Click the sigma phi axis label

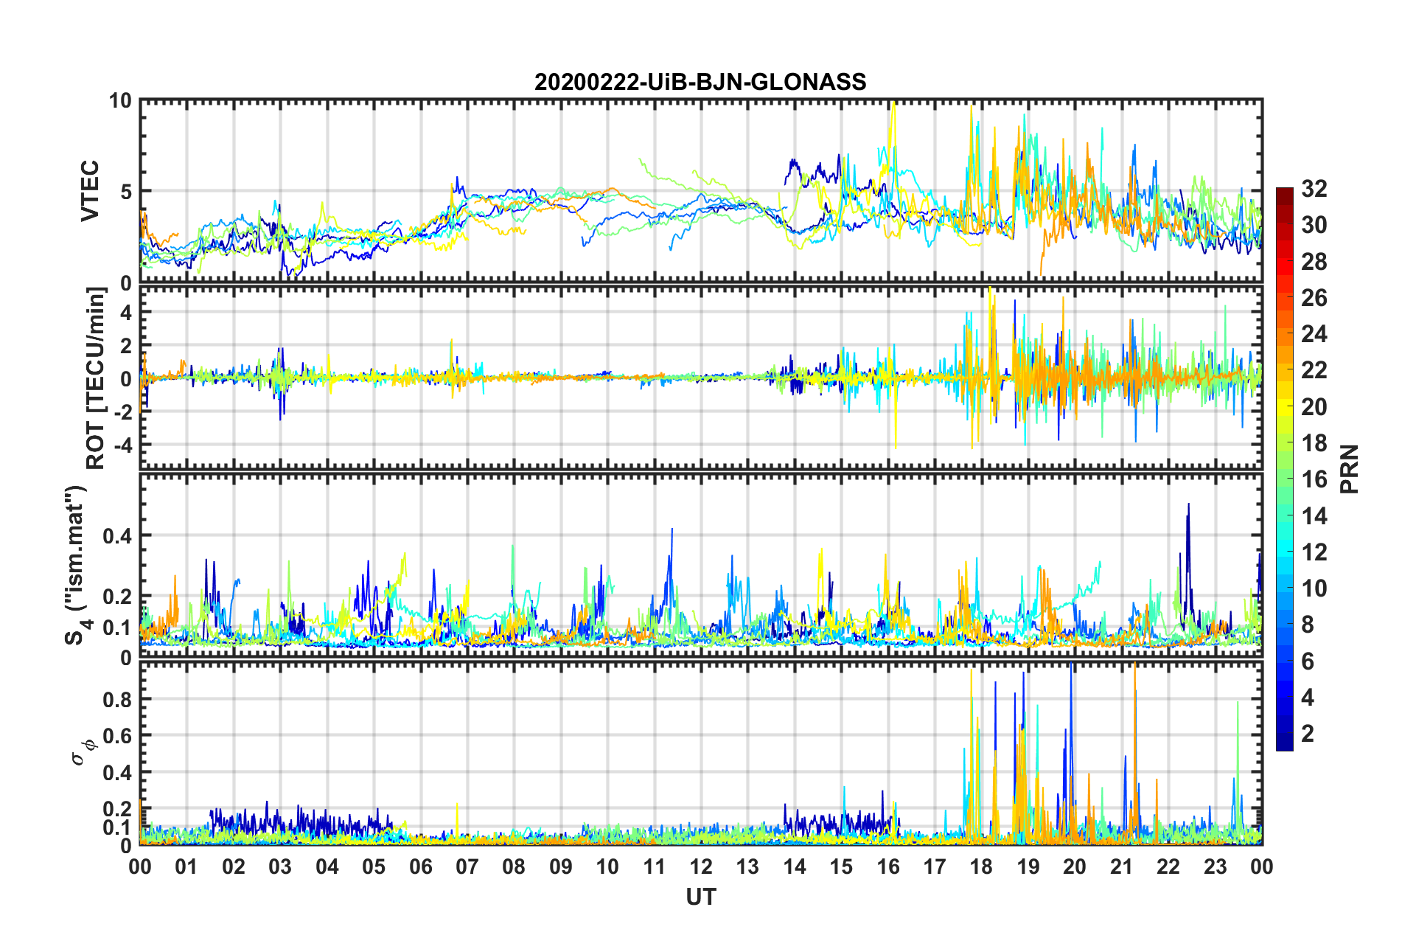pos(85,748)
